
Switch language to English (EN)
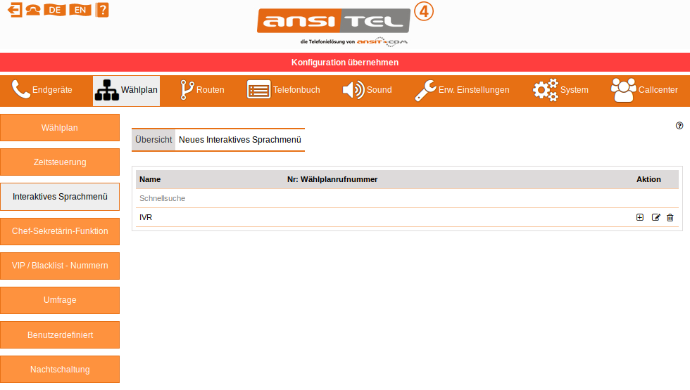(80, 10)
